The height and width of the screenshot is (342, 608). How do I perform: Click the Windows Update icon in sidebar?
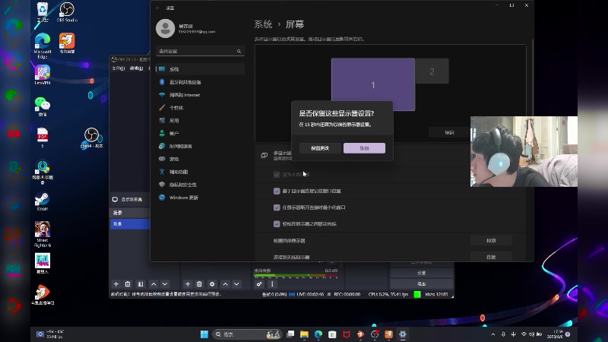pos(162,197)
